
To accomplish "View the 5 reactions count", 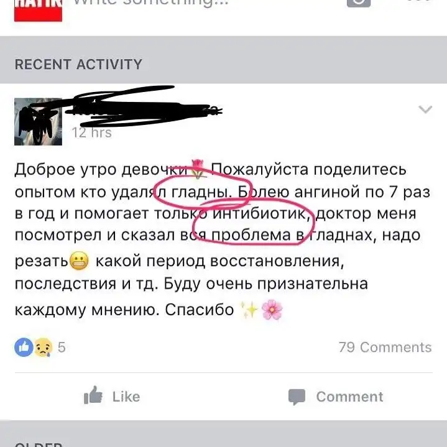I will pyautogui.click(x=62, y=348).
